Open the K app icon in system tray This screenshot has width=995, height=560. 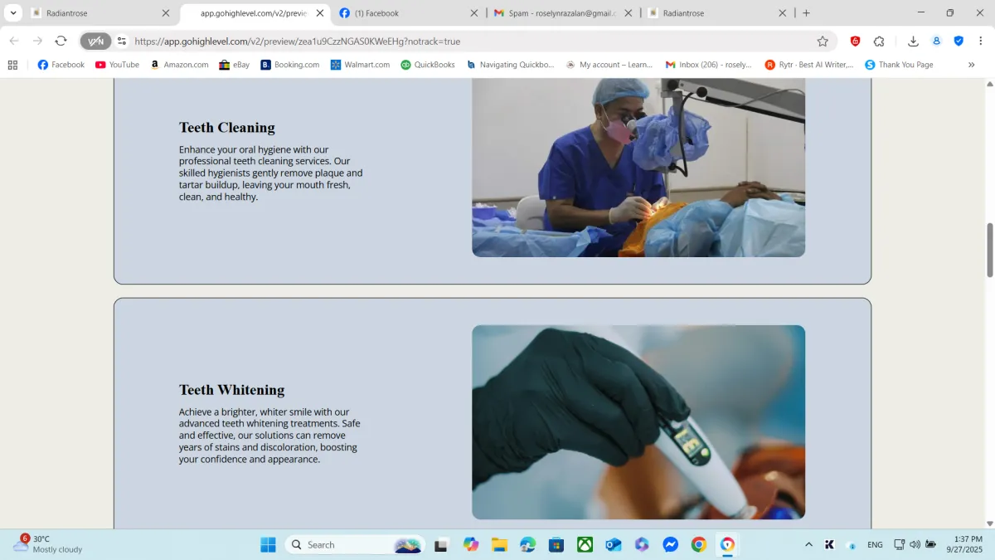(x=829, y=545)
